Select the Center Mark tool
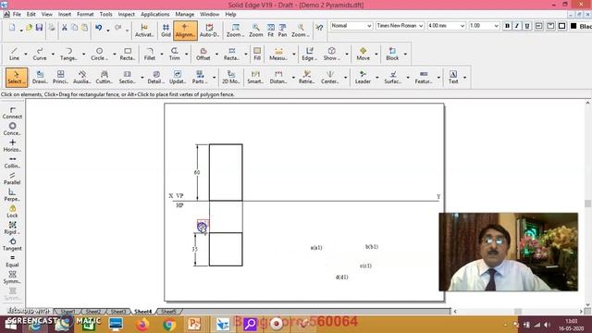The width and height of the screenshot is (592, 333). point(330,77)
